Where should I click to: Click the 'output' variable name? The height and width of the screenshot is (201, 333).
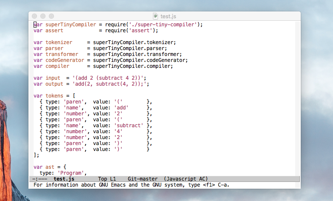coord(54,84)
